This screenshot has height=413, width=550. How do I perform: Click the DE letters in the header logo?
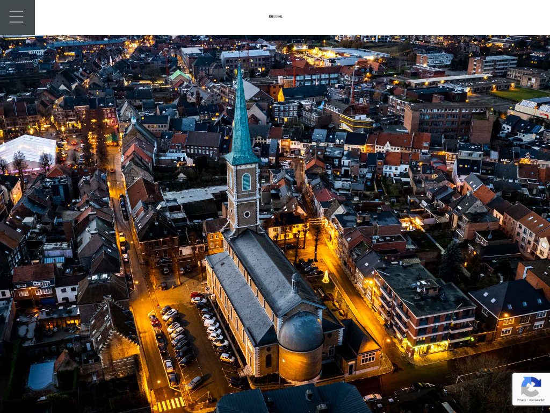[x=271, y=17]
